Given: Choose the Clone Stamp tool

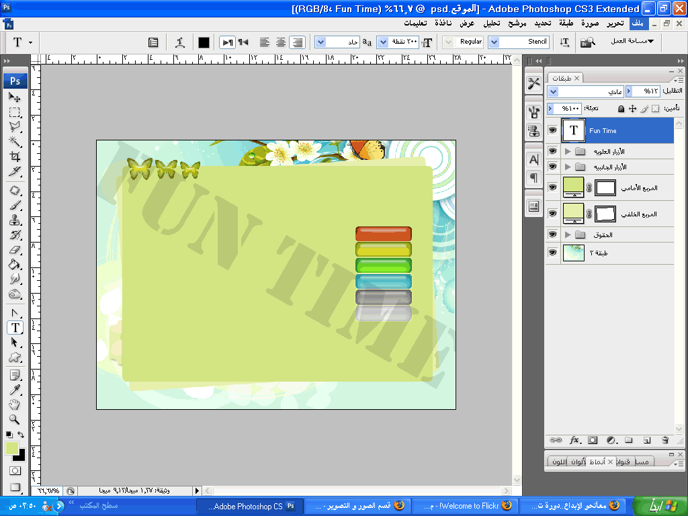Looking at the screenshot, I should [x=15, y=220].
